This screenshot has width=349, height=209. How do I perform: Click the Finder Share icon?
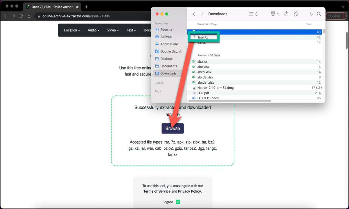286,14
